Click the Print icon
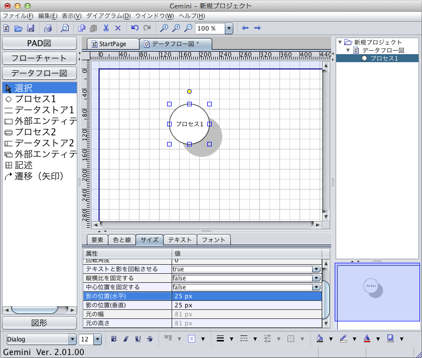The height and width of the screenshot is (358, 422). point(48,28)
